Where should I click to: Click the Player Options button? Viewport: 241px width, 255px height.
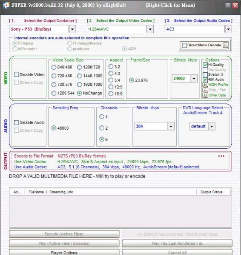click(64, 252)
